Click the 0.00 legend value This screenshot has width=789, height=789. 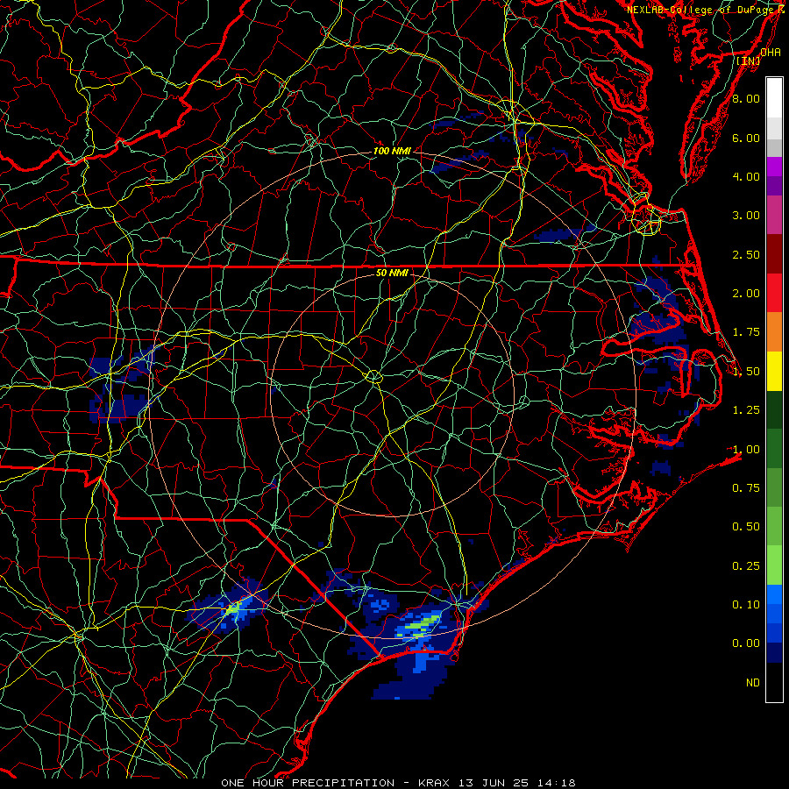point(746,643)
